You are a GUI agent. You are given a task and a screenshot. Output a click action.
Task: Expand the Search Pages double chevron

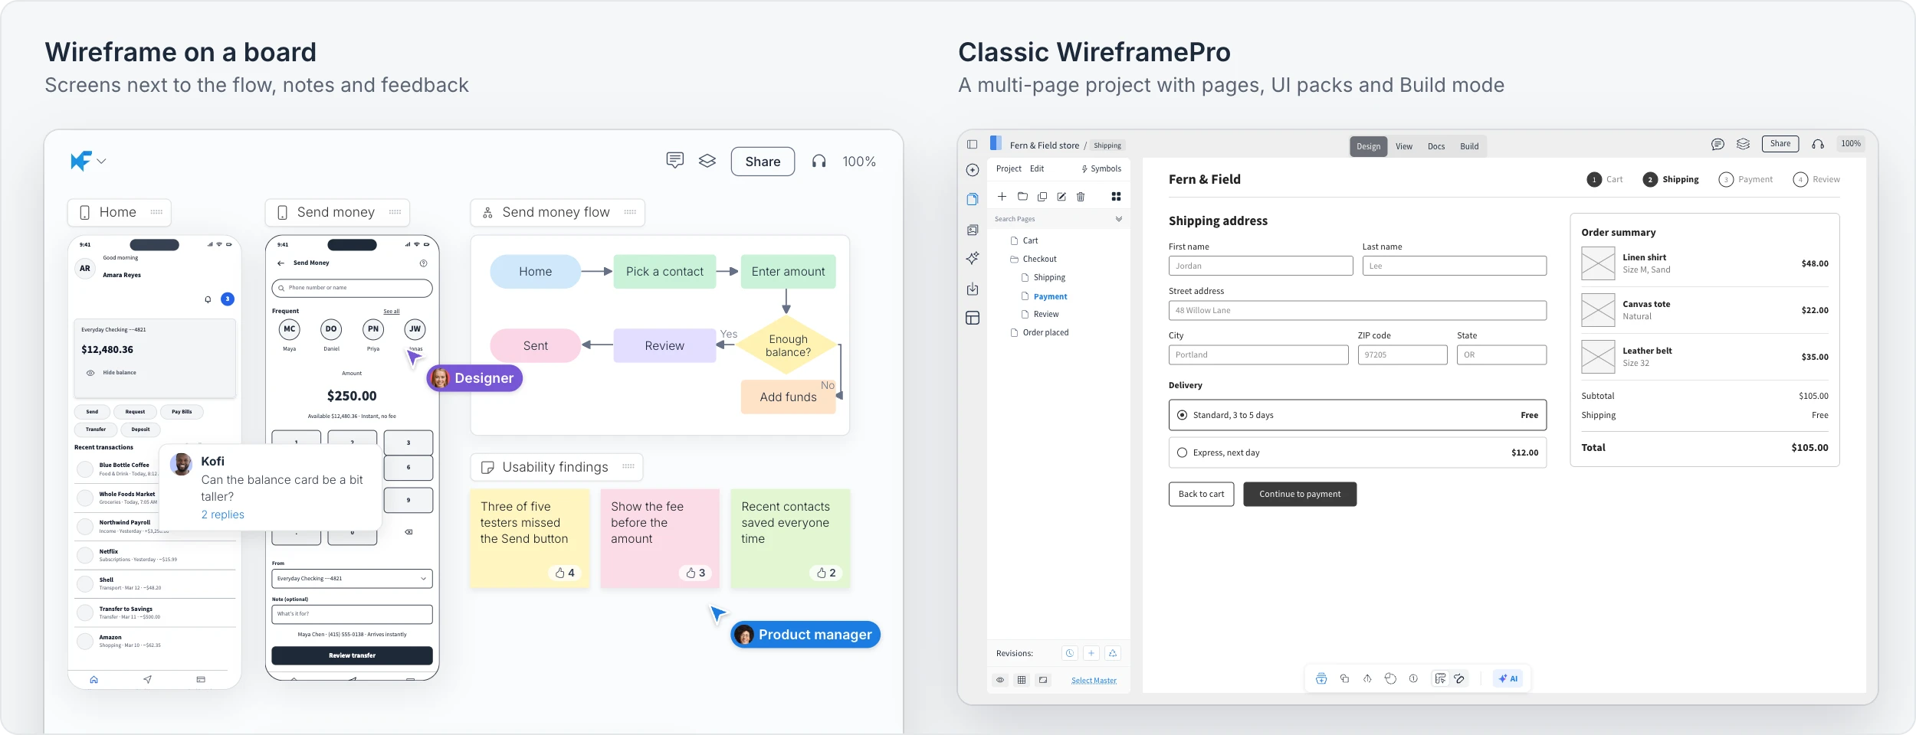(1119, 219)
